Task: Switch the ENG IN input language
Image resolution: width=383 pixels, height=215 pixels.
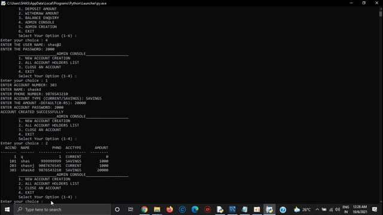Action: pos(346,210)
